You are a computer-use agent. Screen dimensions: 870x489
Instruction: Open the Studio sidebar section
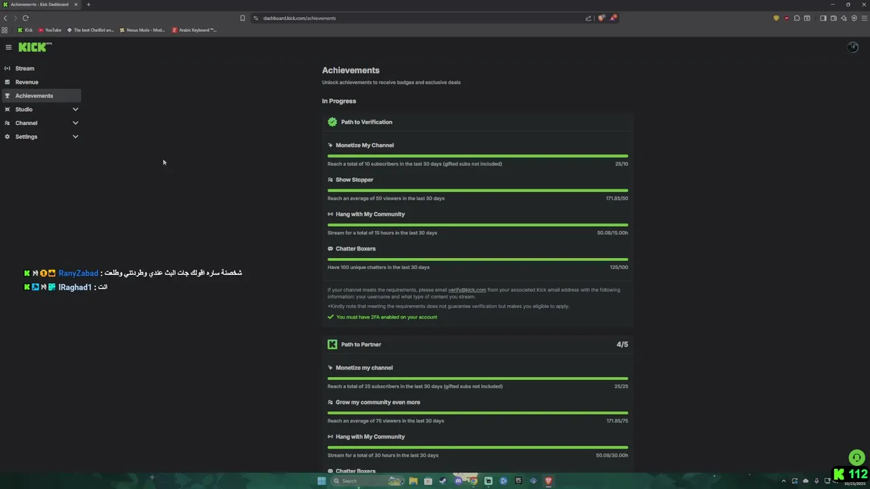(x=41, y=109)
